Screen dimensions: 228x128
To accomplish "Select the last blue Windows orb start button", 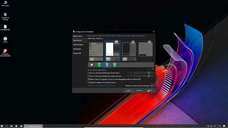I will (114, 65).
